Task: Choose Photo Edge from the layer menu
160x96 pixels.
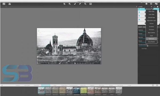Action: [x=151, y=11]
